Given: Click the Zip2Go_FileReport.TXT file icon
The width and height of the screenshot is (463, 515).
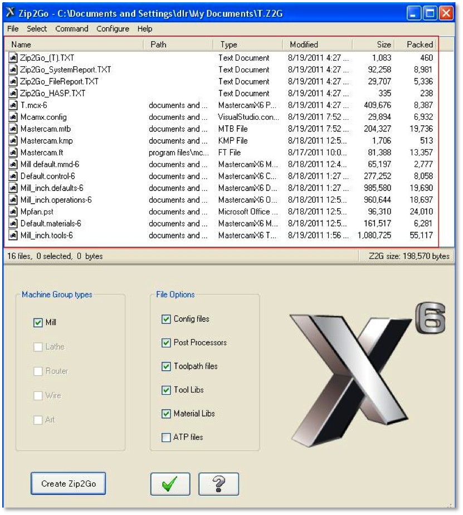Looking at the screenshot, I should [13, 81].
